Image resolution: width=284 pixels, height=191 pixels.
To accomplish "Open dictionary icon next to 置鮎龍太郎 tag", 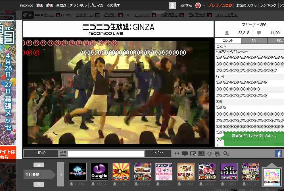I will point(210,15).
